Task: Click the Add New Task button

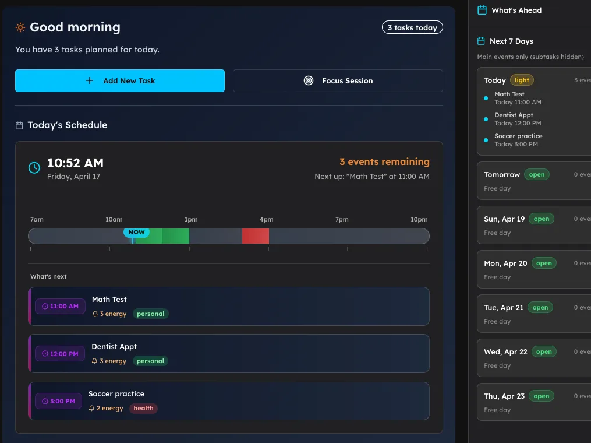Action: 120,80
